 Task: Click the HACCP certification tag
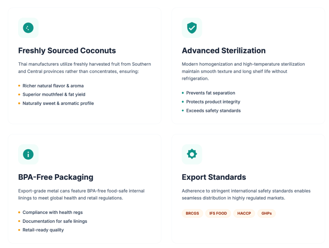pyautogui.click(x=244, y=213)
